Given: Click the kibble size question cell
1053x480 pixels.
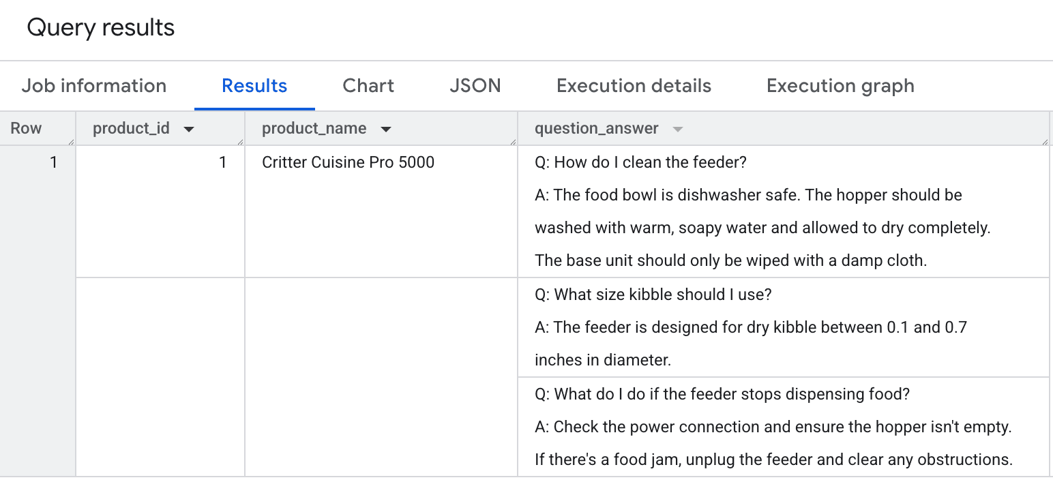Looking at the screenshot, I should tap(750, 327).
